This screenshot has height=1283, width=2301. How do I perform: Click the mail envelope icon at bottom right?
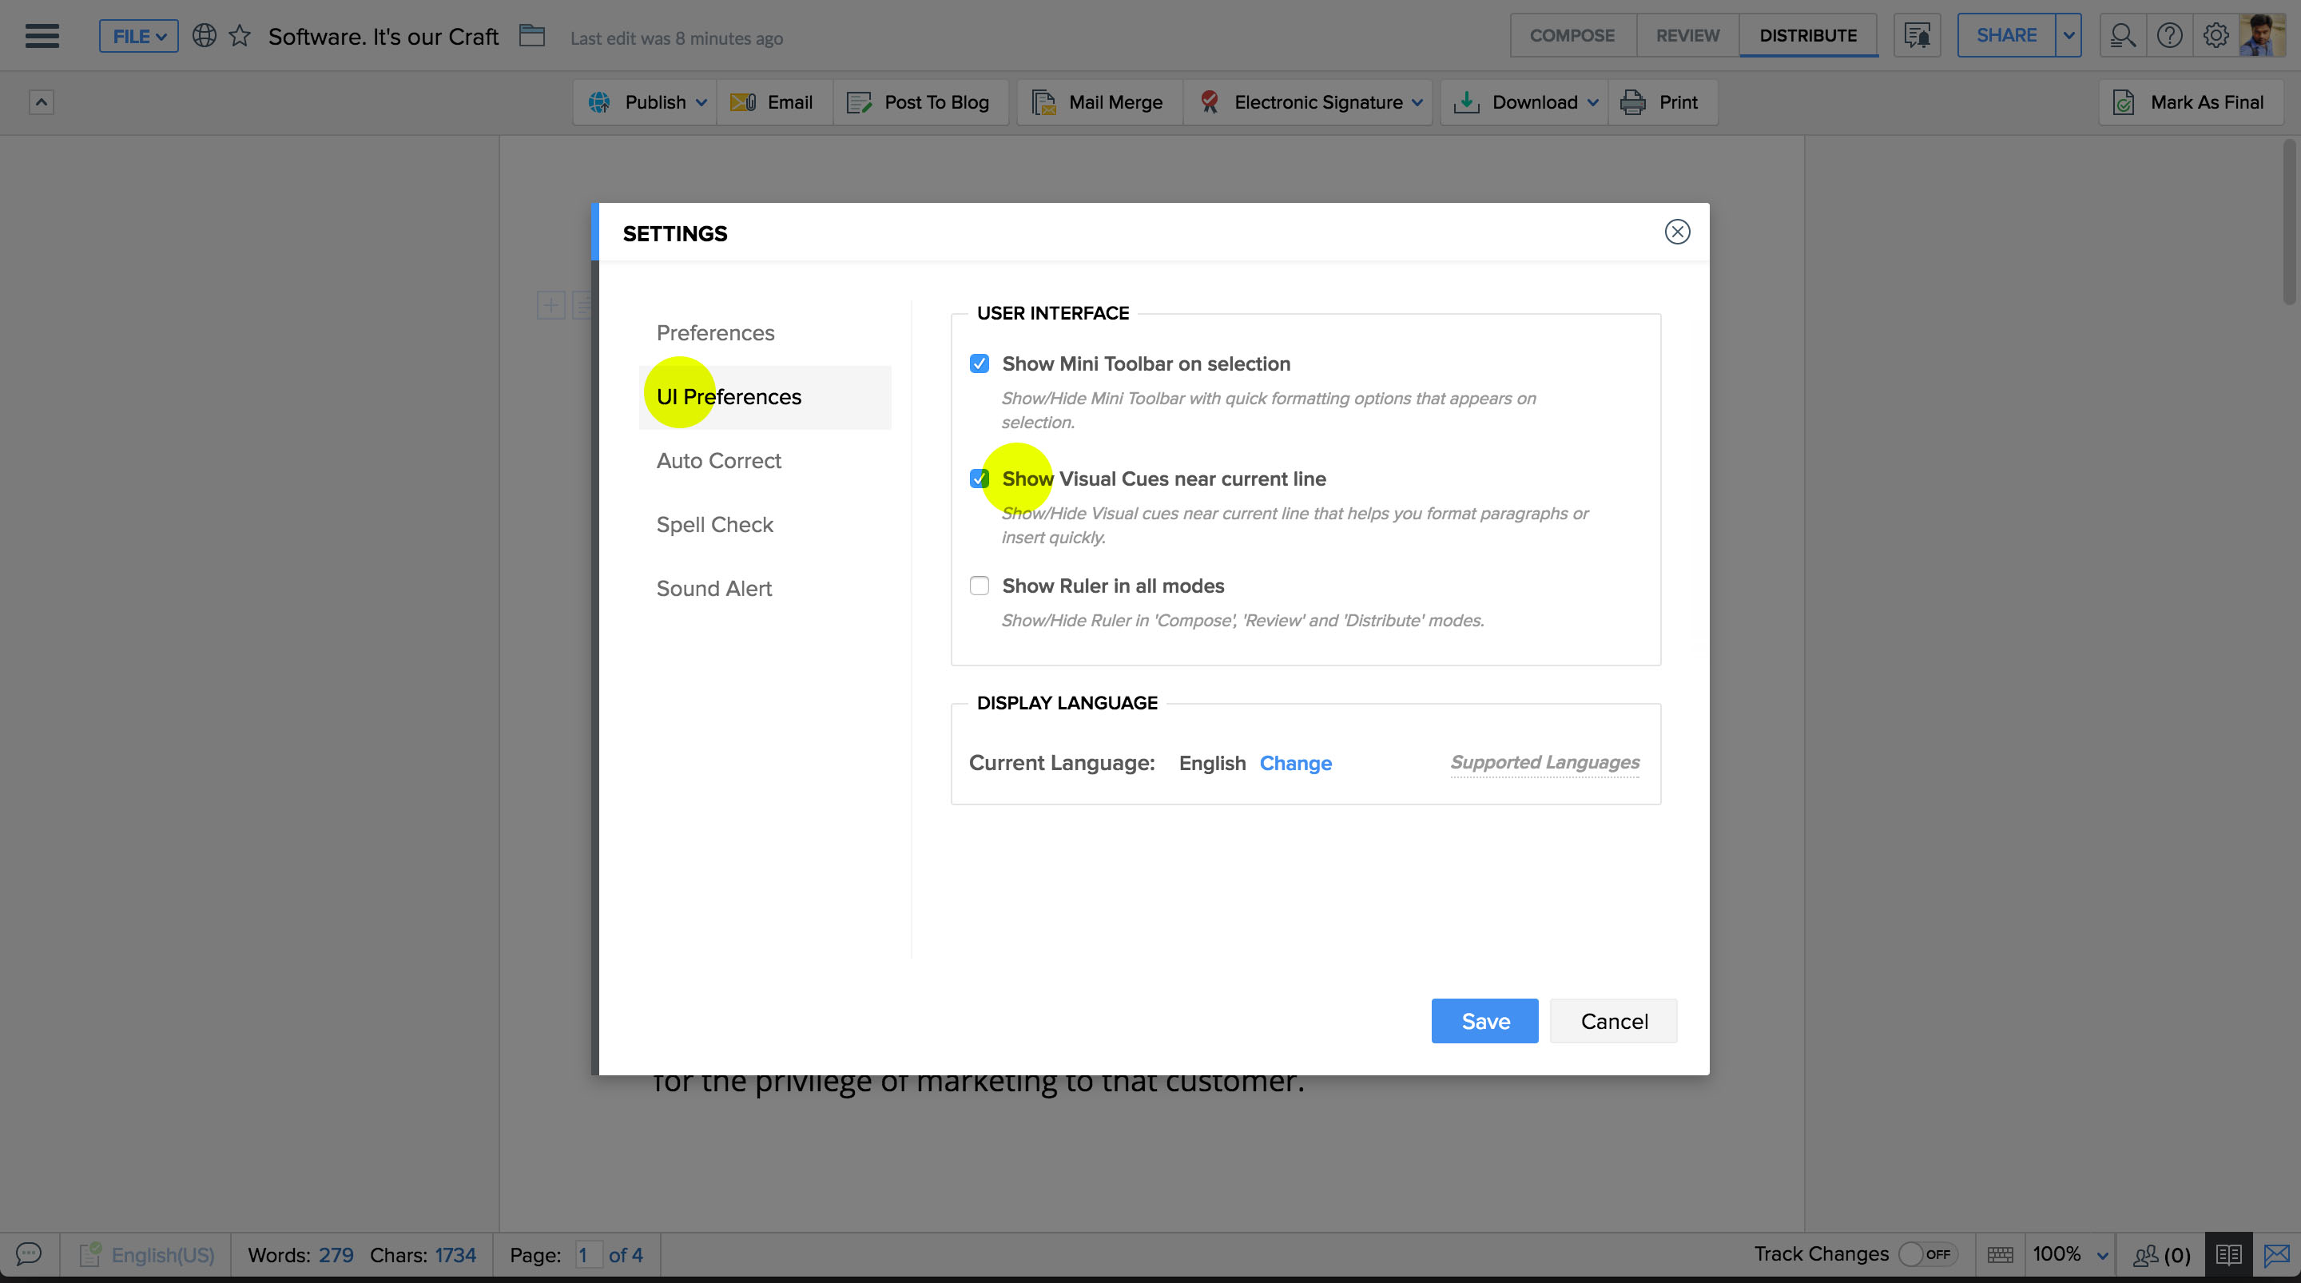tap(2277, 1254)
